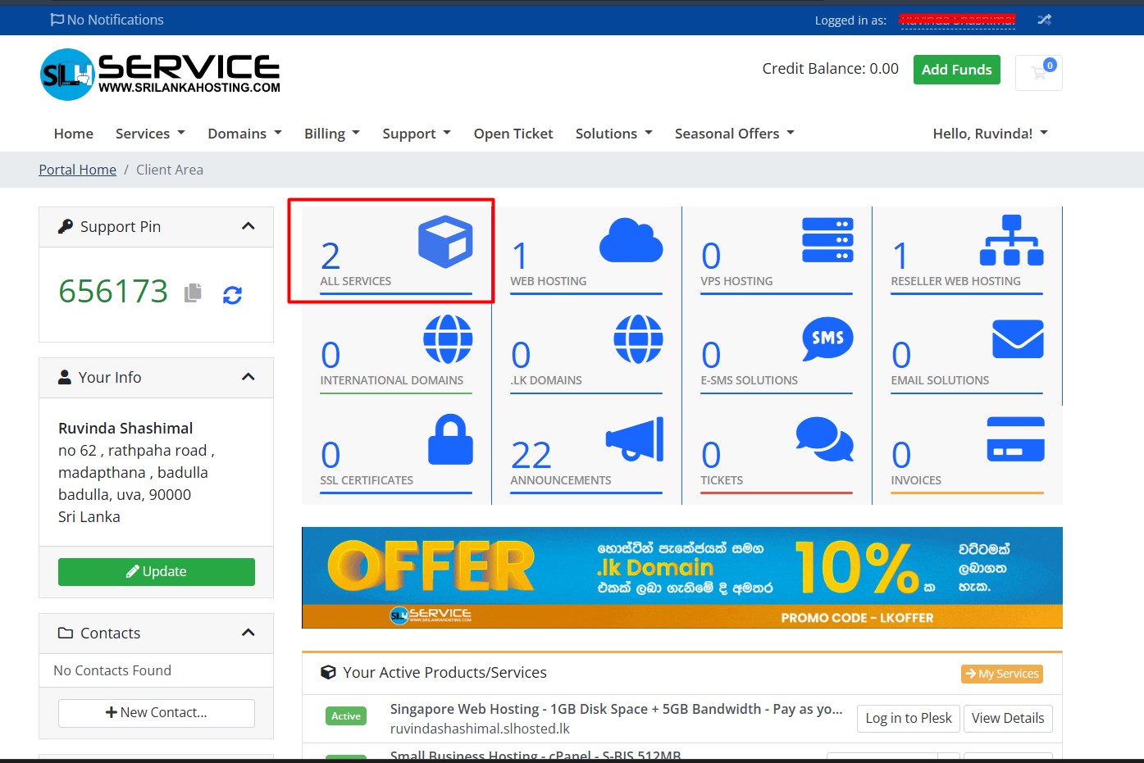The image size is (1144, 763).
Task: Click the Web Hosting cloud icon
Action: click(631, 241)
